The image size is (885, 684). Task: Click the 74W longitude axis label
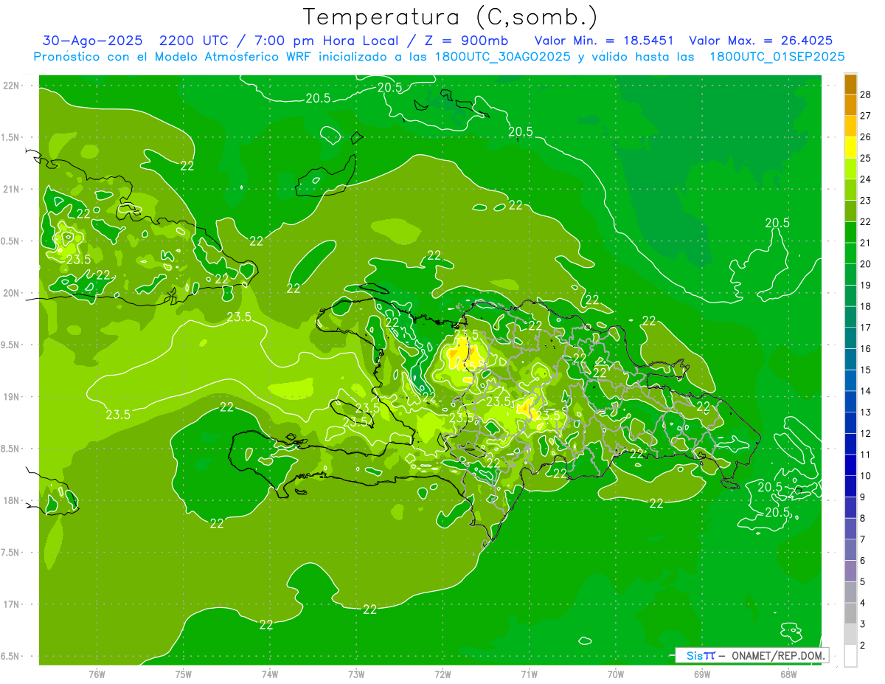pos(270,674)
